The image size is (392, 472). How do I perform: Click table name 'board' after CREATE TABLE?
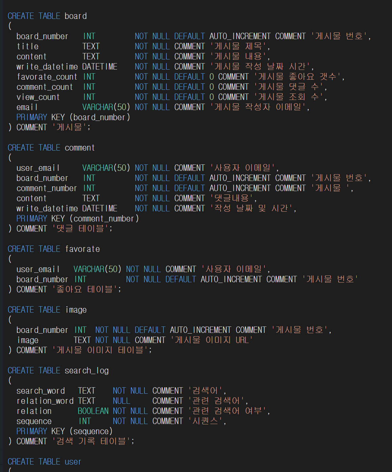tap(76, 16)
